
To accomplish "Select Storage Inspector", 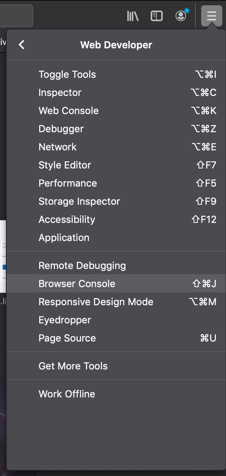I will tap(116, 201).
